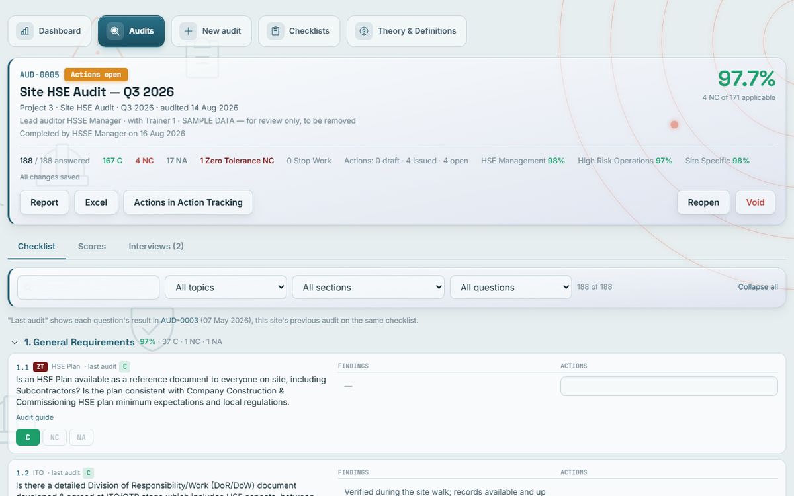Image resolution: width=794 pixels, height=496 pixels.
Task: Click the audit ID "AUD-0005"
Action: click(40, 75)
